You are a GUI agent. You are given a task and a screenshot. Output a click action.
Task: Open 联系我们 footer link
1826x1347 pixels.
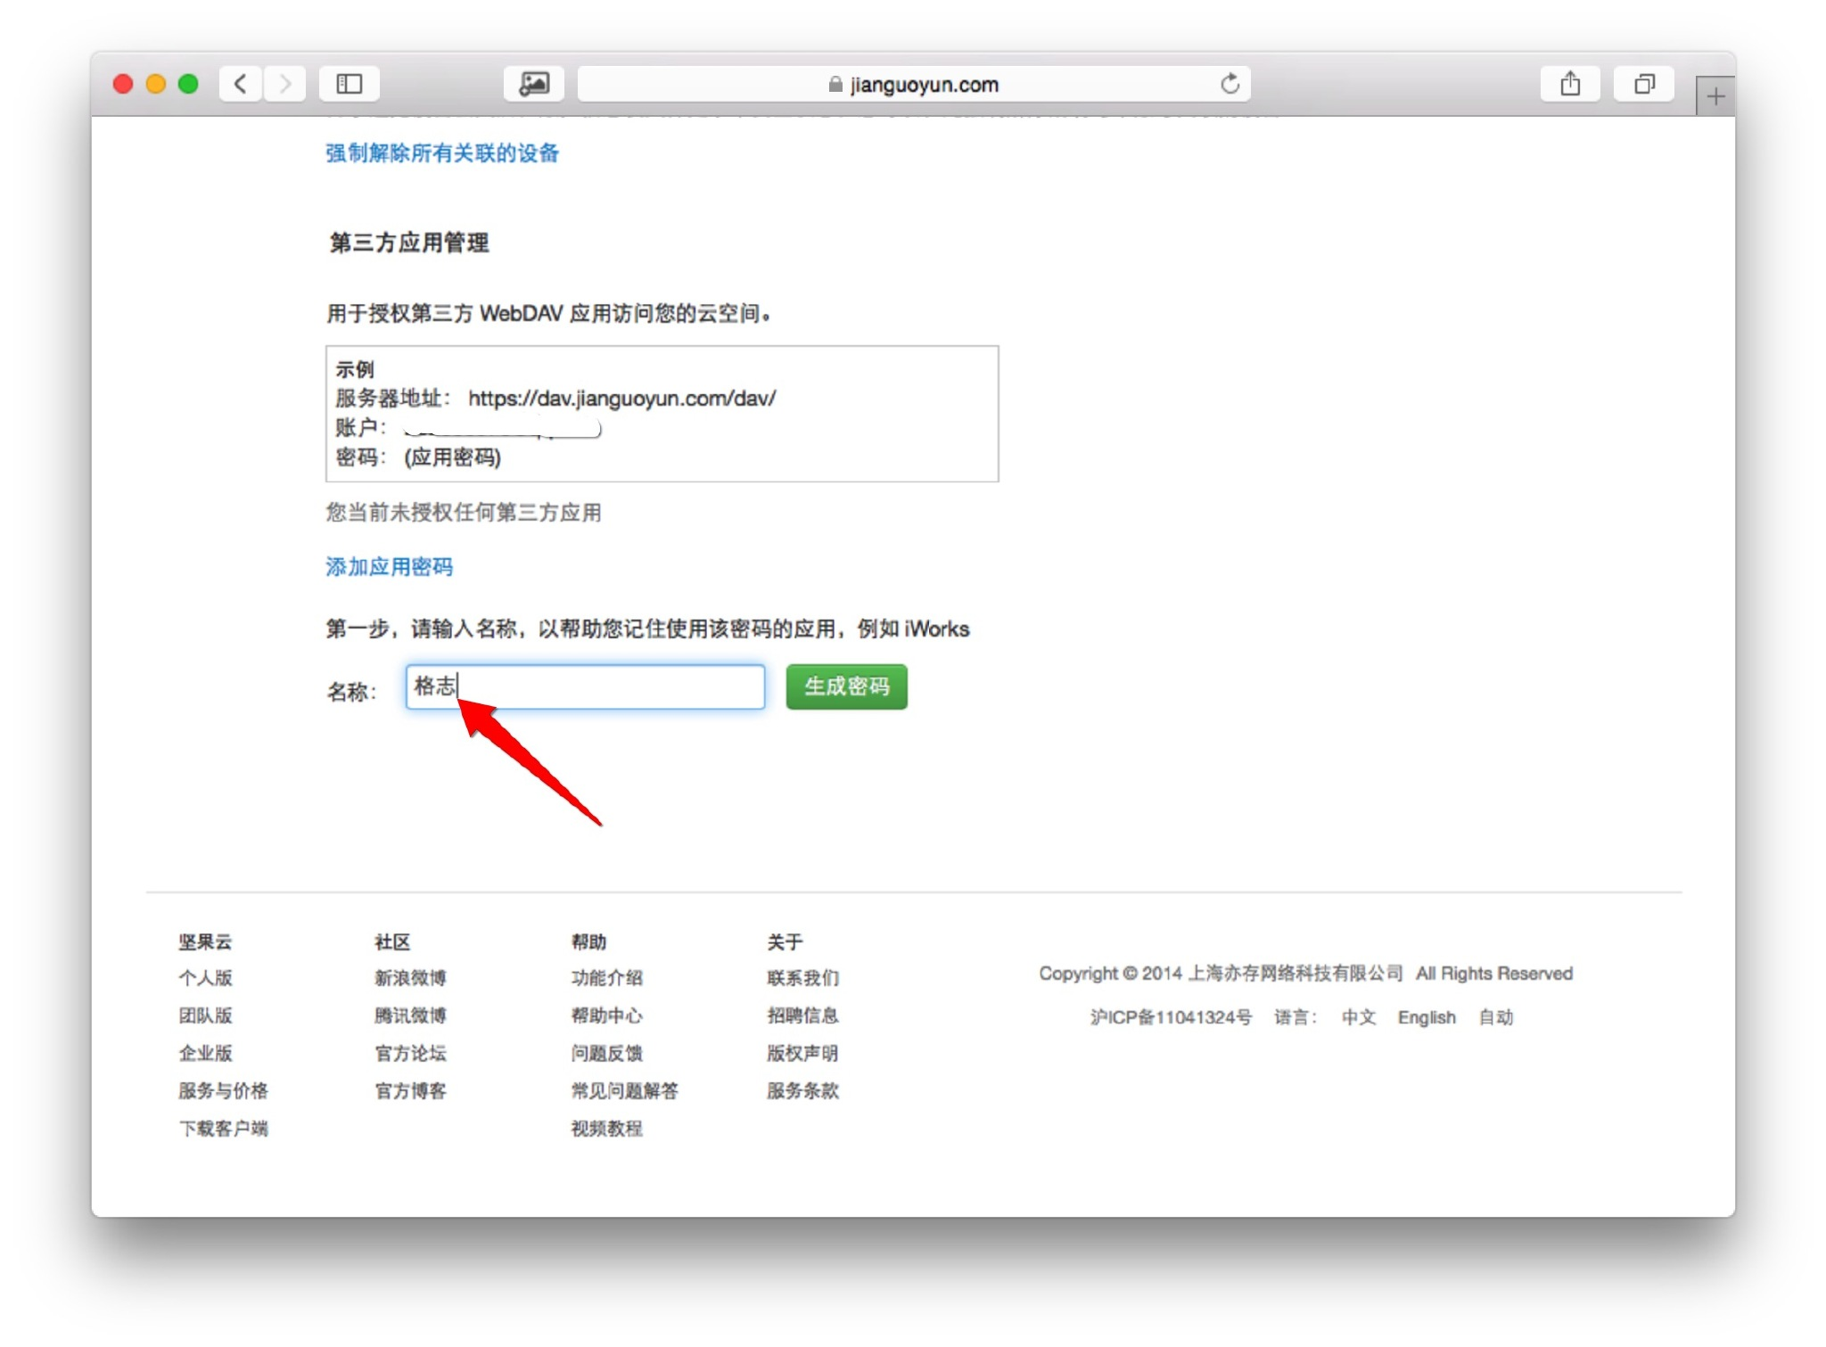[x=802, y=978]
